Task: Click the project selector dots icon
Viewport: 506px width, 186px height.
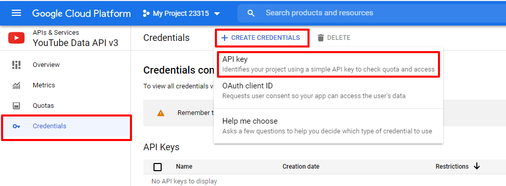Action: pos(146,13)
